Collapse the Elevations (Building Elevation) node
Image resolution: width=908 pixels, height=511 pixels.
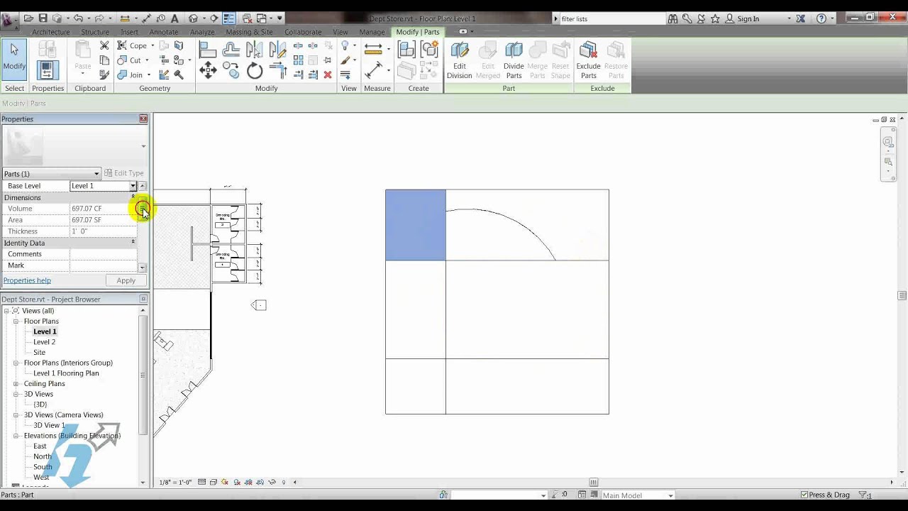tap(16, 436)
